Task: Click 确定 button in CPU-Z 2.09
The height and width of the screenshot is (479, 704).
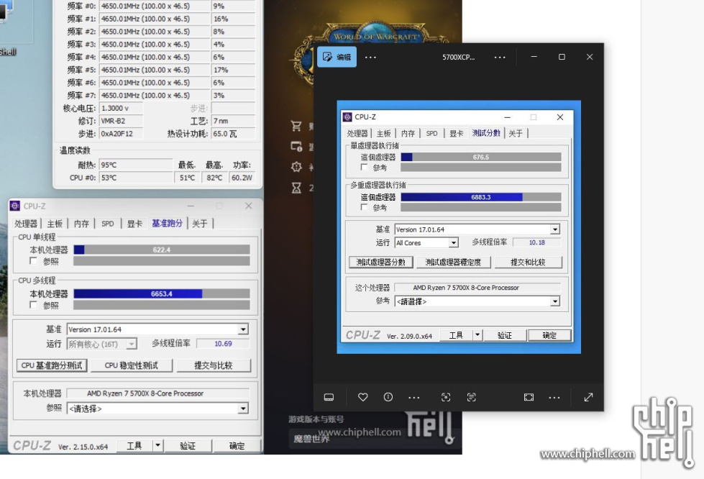Action: click(549, 335)
